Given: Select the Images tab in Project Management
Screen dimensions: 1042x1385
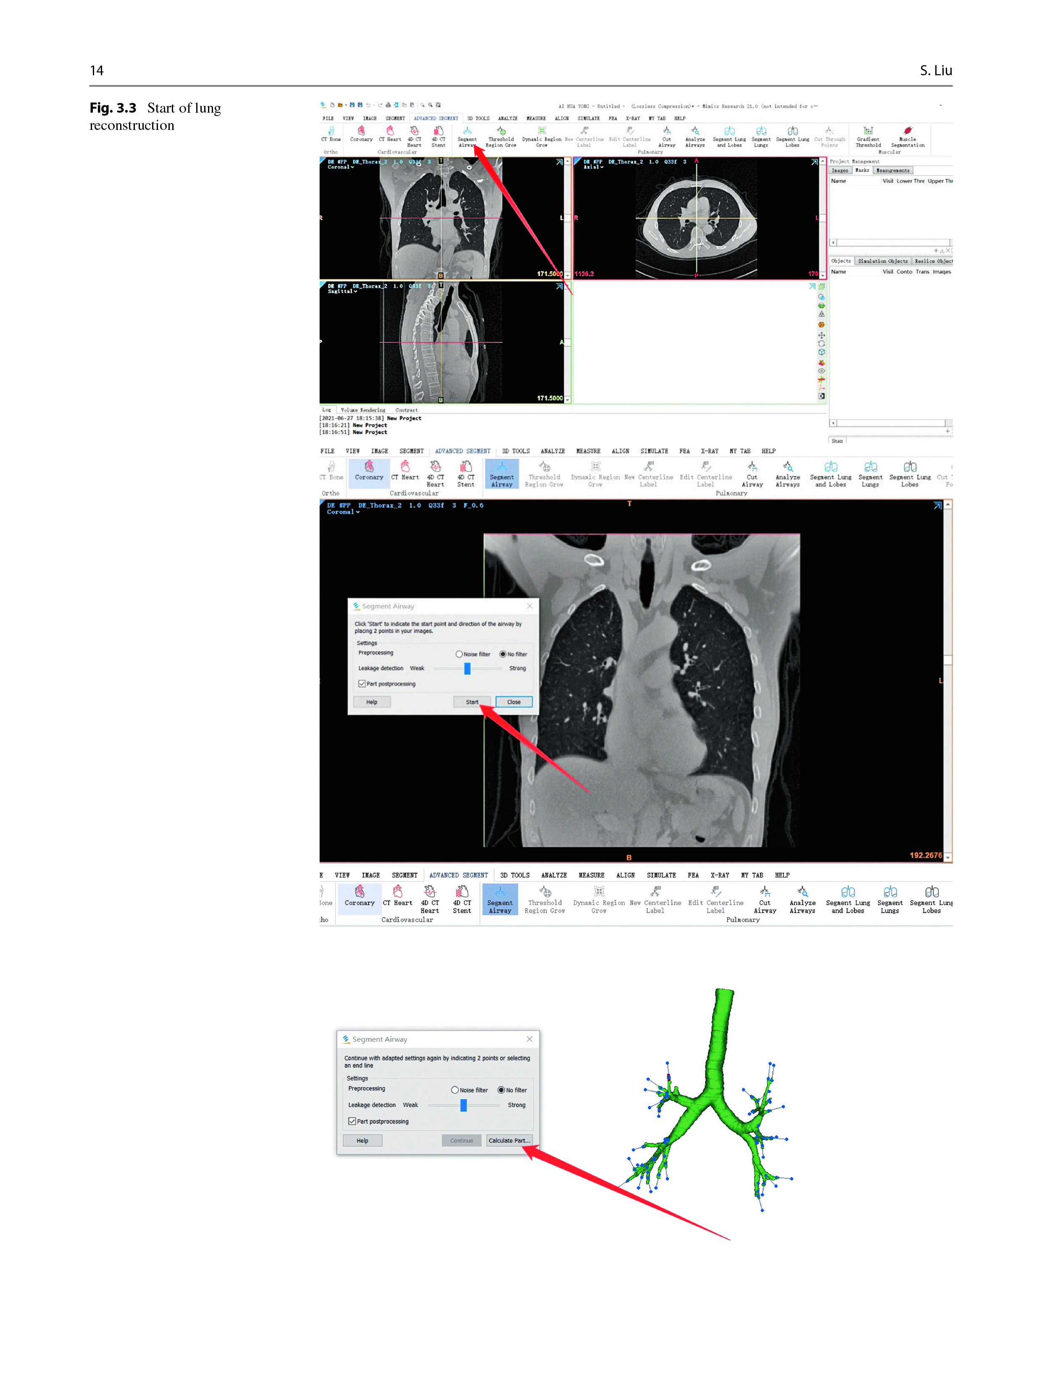Looking at the screenshot, I should 840,170.
